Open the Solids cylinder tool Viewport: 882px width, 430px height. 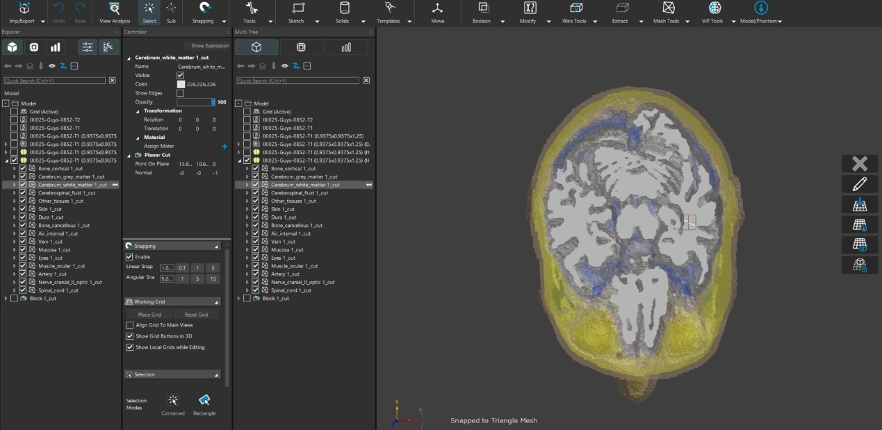click(343, 8)
